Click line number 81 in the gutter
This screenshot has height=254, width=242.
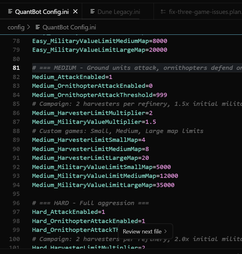coord(16,68)
